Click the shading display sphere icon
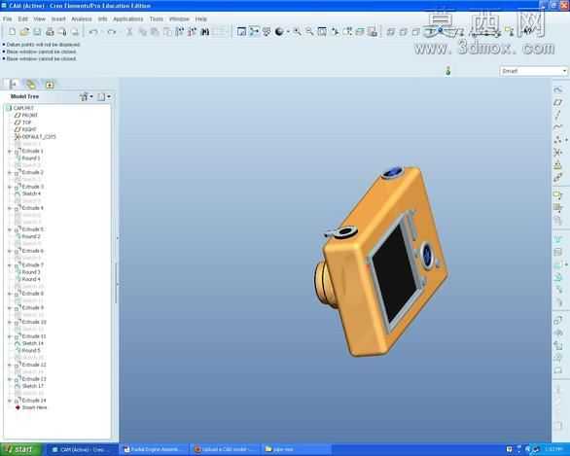This screenshot has height=456, width=570. (279, 32)
